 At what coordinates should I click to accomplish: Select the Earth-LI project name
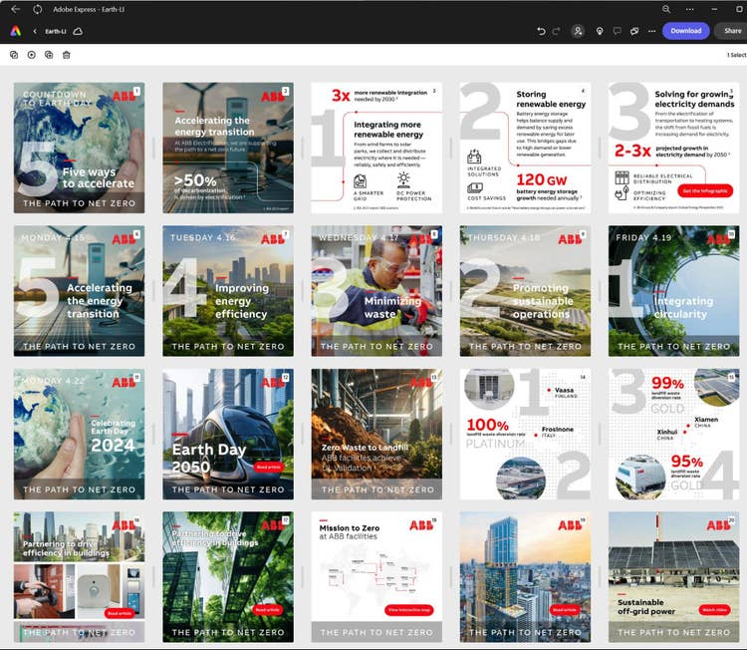58,31
